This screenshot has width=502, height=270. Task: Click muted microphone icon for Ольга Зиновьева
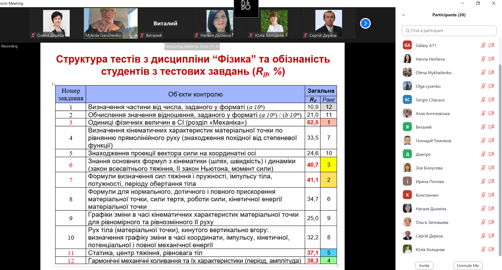click(483, 222)
